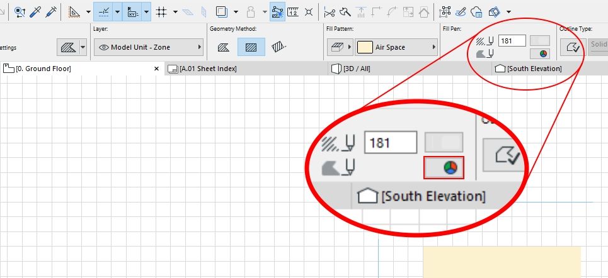Toggle grid snap crosshair icon
The height and width of the screenshot is (278, 608).
coord(161,12)
